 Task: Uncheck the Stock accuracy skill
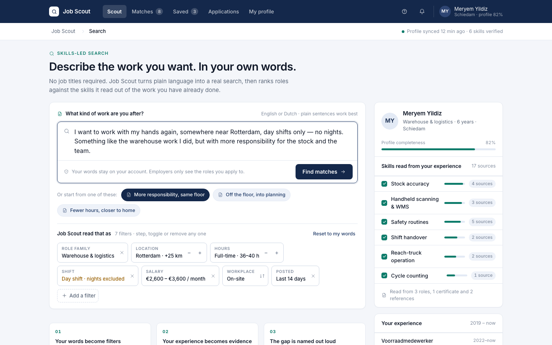click(384, 184)
